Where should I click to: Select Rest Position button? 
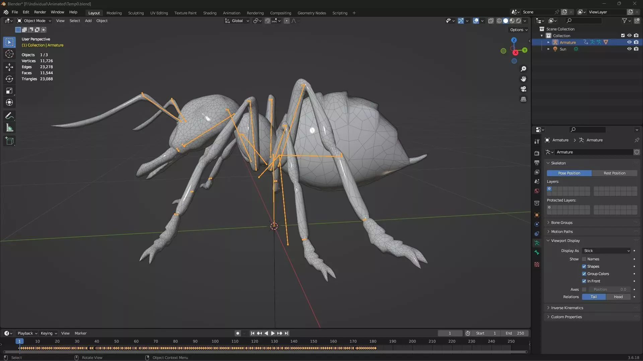614,173
